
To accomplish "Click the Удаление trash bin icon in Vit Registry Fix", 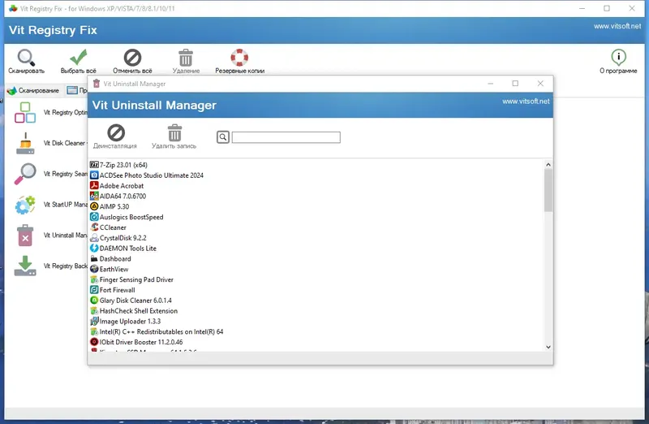I will [x=186, y=58].
